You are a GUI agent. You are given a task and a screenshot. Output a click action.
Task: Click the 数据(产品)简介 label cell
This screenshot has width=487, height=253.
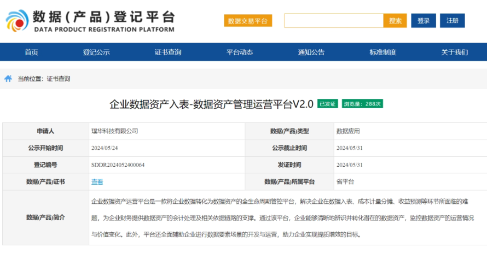[45, 217]
